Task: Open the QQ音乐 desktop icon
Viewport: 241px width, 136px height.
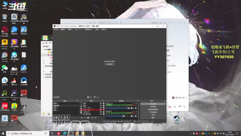Action: 14,107
